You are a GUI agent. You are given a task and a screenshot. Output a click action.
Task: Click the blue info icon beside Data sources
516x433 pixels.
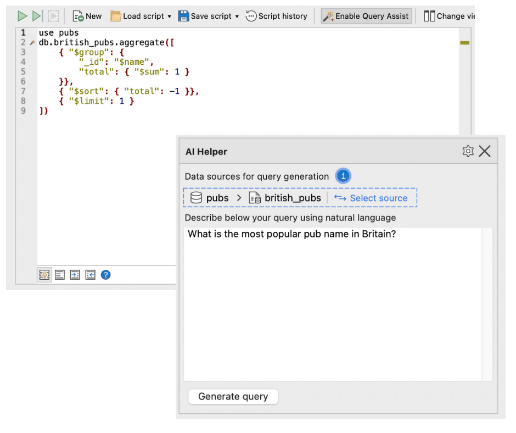[x=343, y=176]
